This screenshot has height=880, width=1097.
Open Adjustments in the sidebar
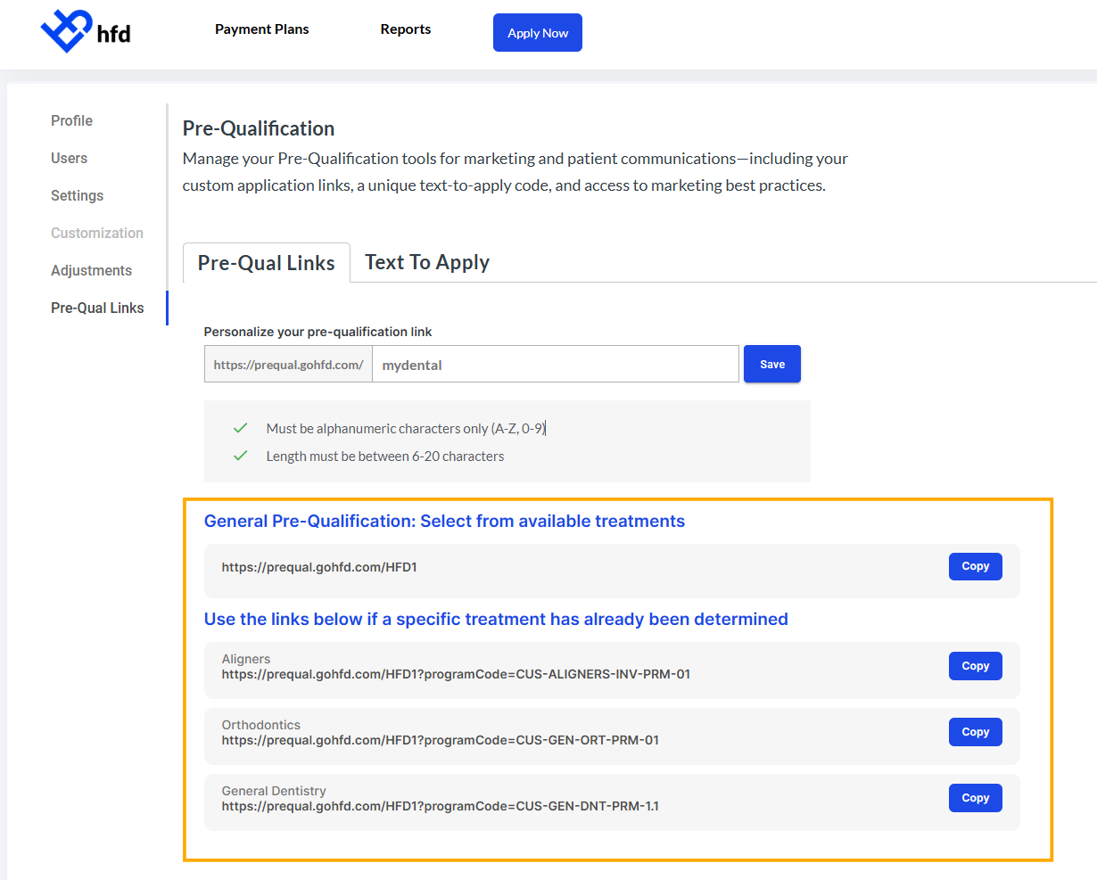[91, 270]
